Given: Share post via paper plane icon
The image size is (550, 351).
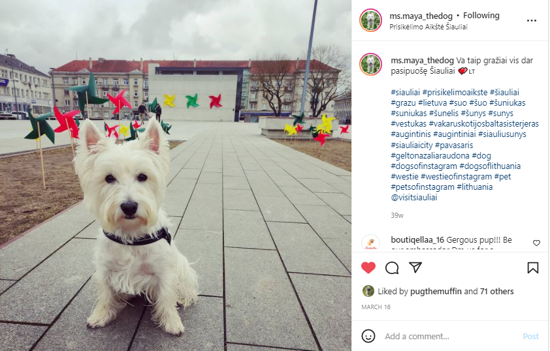Looking at the screenshot, I should (x=415, y=267).
